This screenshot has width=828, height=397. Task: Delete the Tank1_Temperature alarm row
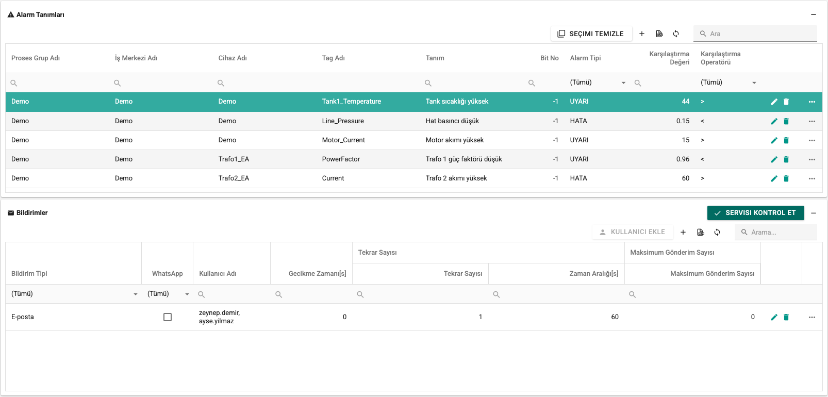click(786, 102)
